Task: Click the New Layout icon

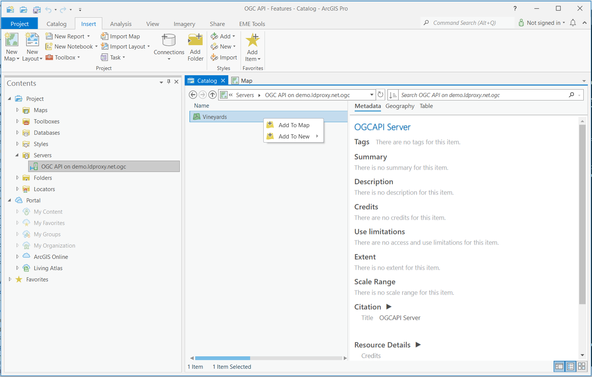Action: (32, 40)
